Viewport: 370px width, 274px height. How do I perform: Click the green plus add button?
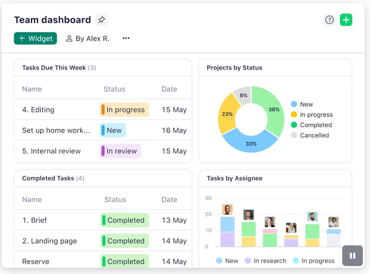tap(346, 20)
